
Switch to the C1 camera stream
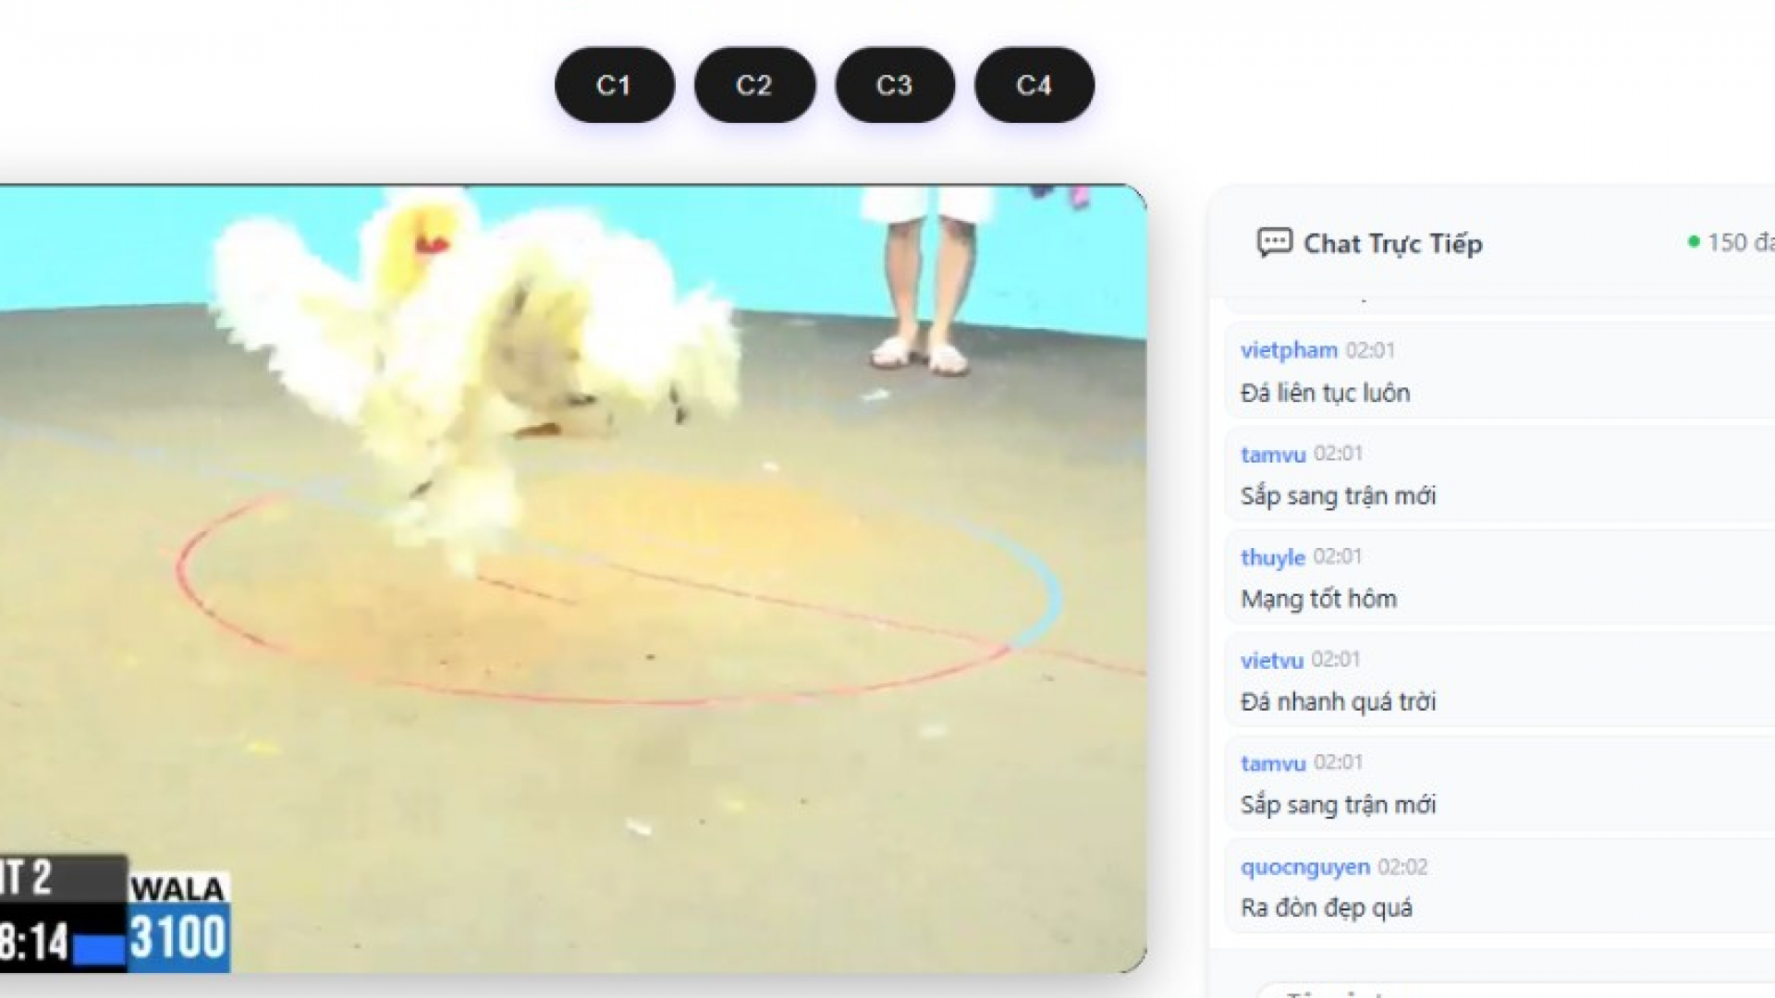pos(614,85)
